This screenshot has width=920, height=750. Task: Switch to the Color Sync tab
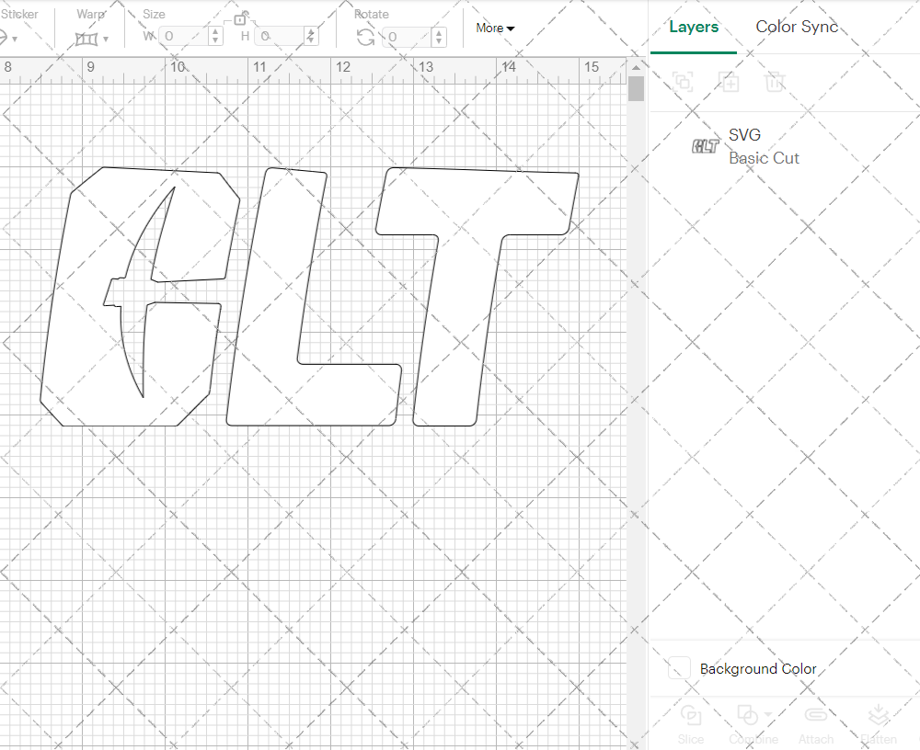coord(797,27)
